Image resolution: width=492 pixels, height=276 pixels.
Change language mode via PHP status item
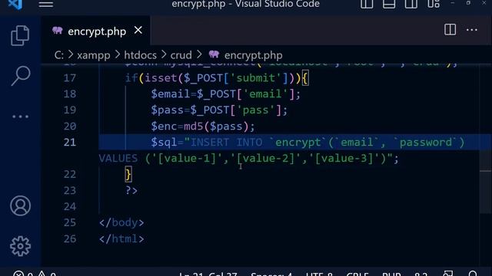391,274
